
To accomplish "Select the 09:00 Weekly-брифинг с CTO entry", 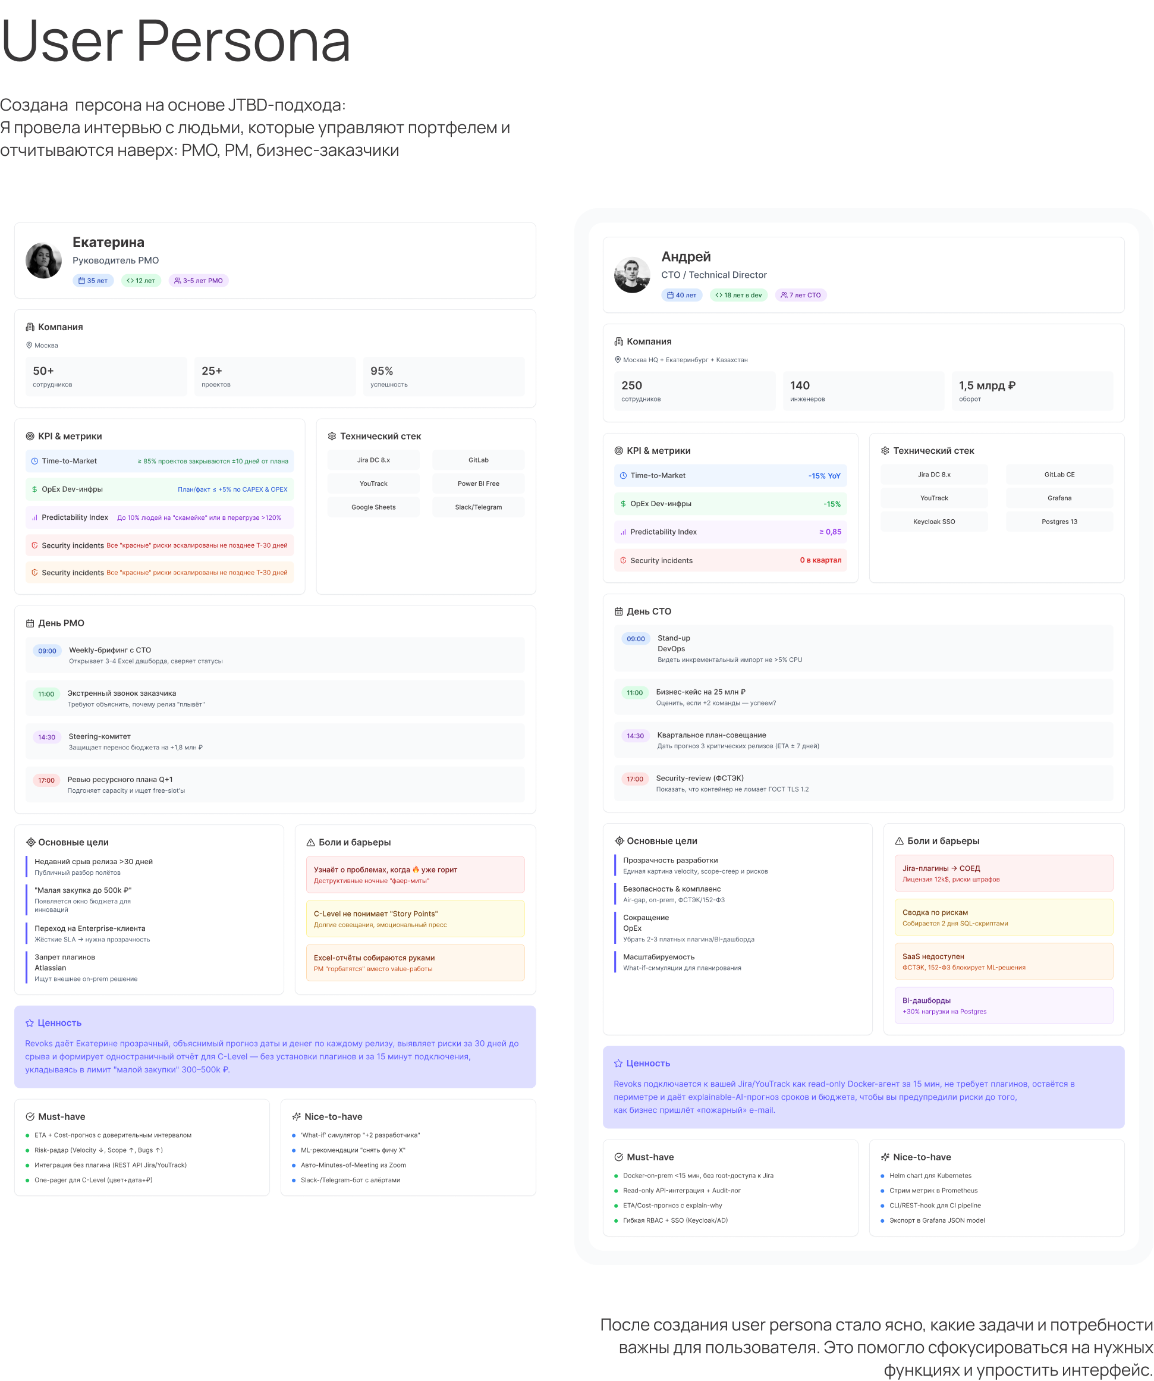I will click(275, 655).
